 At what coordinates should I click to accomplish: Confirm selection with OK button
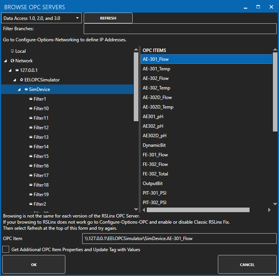[34, 265]
